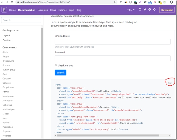Screen dimensions: 177x140
Task: Open Navbar docs page
Action: (6, 122)
